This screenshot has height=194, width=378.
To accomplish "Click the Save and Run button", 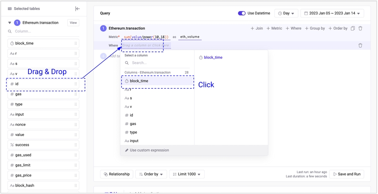I will tap(346, 174).
